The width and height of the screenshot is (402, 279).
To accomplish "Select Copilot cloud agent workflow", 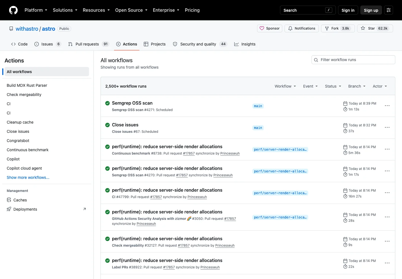I will [47, 168].
